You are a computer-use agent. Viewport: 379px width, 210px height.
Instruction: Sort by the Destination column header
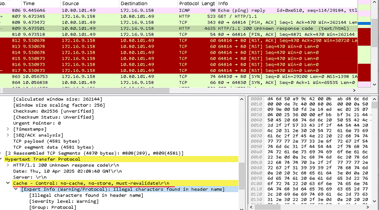tap(147, 3)
